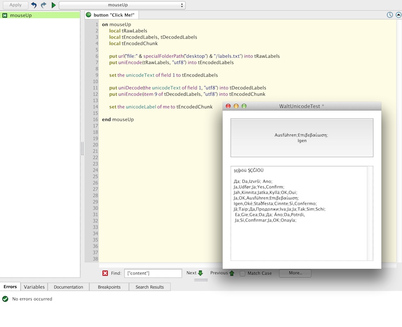Image resolution: width=402 pixels, height=327 pixels.
Task: Select the button "Click Me!" script tab
Action: (112, 15)
